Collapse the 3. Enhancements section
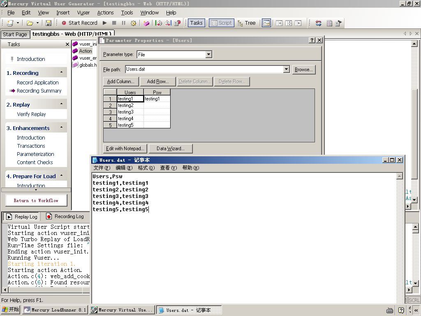 tap(62, 127)
